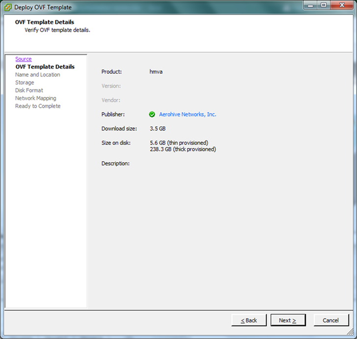Click the 3.5 GB download size value
The width and height of the screenshot is (357, 339).
[157, 129]
